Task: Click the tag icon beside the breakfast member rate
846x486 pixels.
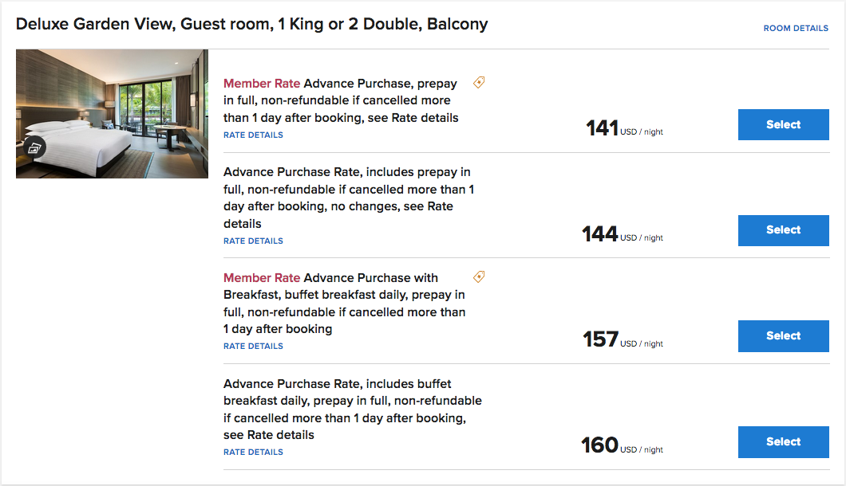Action: pos(479,276)
